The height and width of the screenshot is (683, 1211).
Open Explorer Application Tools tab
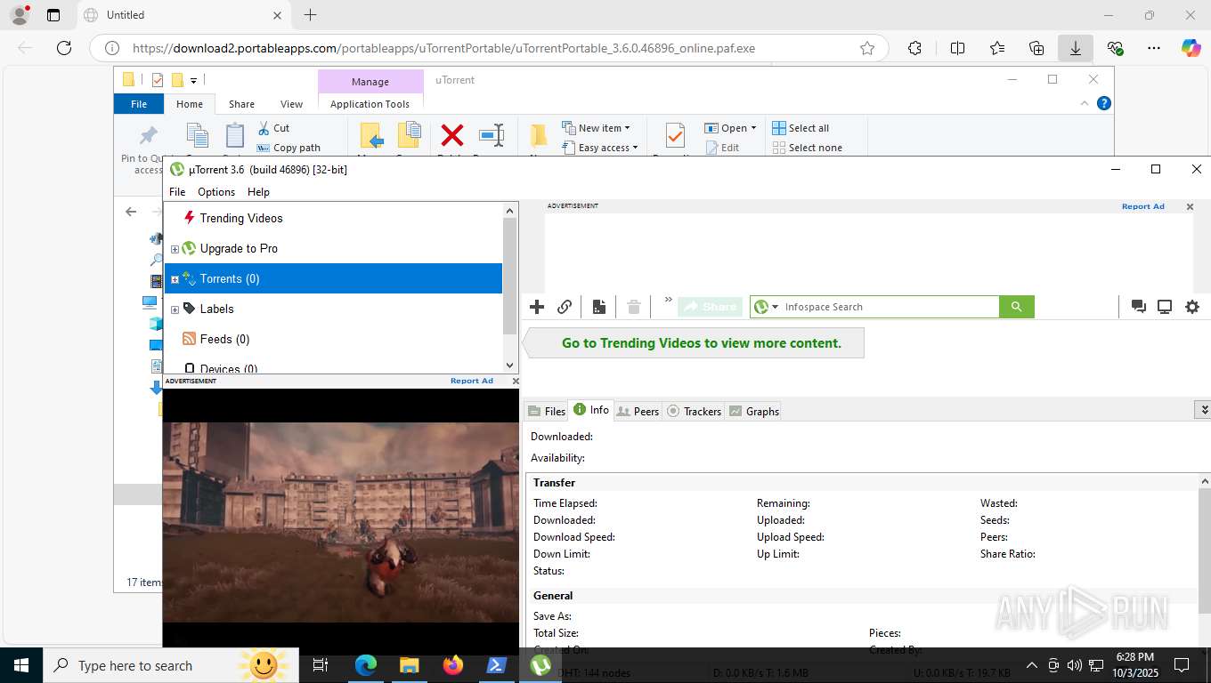click(x=370, y=104)
